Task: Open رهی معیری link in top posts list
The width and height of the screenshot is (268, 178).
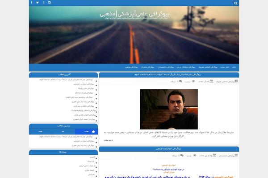Action: tap(83, 146)
